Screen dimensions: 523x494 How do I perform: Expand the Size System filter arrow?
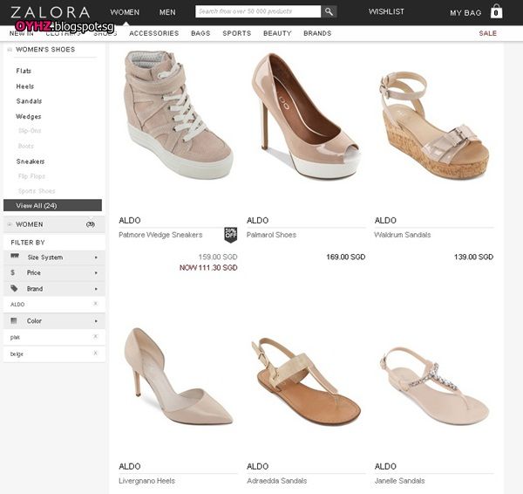tap(96, 257)
